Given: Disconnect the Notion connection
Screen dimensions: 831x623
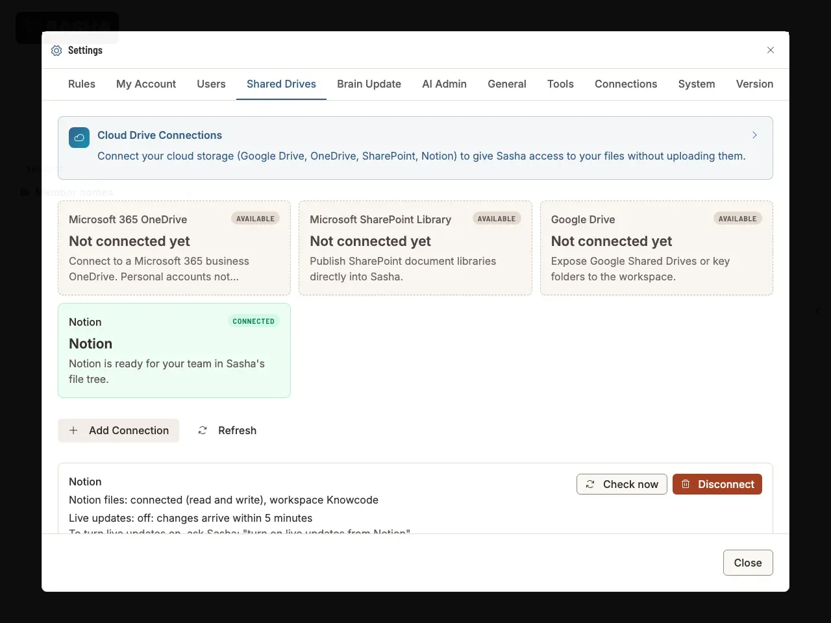Looking at the screenshot, I should (x=717, y=484).
